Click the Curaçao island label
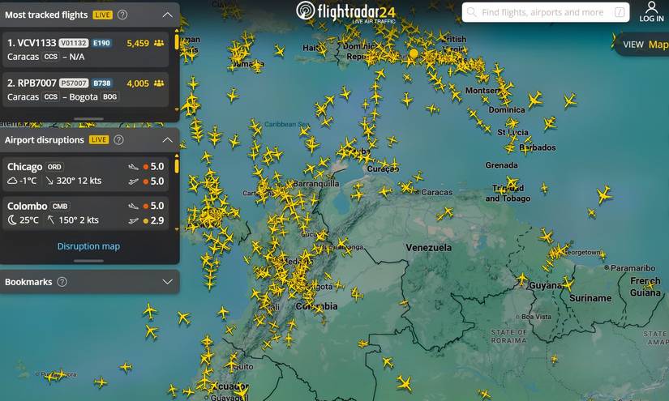The width and height of the screenshot is (669, 401). 383,169
